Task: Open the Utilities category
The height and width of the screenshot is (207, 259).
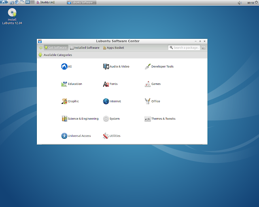Action: (112, 136)
